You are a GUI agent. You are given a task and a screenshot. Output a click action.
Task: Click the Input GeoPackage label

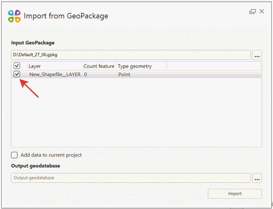pyautogui.click(x=33, y=43)
